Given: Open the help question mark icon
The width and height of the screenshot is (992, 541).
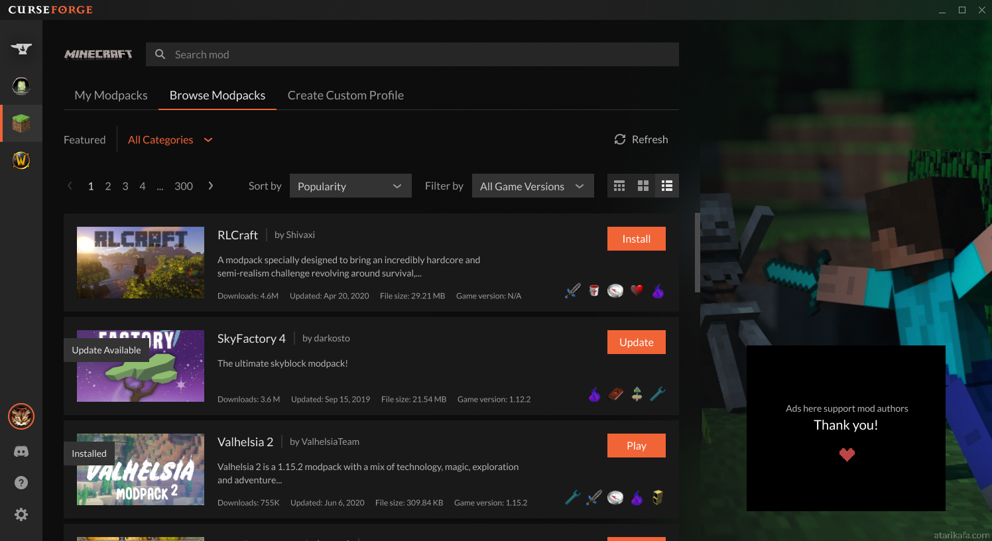Looking at the screenshot, I should pos(21,483).
